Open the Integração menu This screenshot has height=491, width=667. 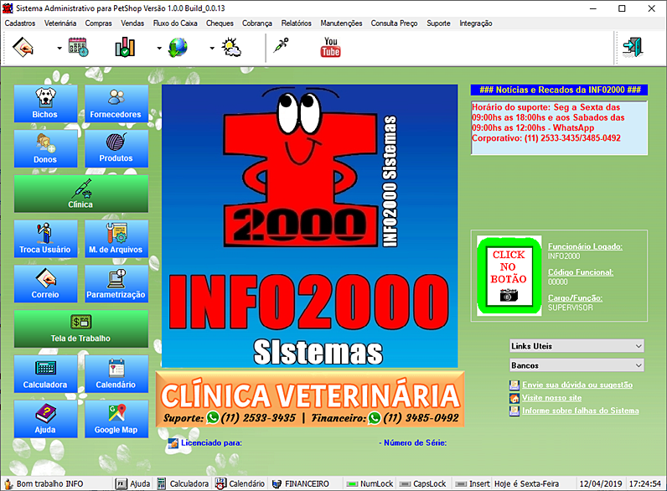476,23
